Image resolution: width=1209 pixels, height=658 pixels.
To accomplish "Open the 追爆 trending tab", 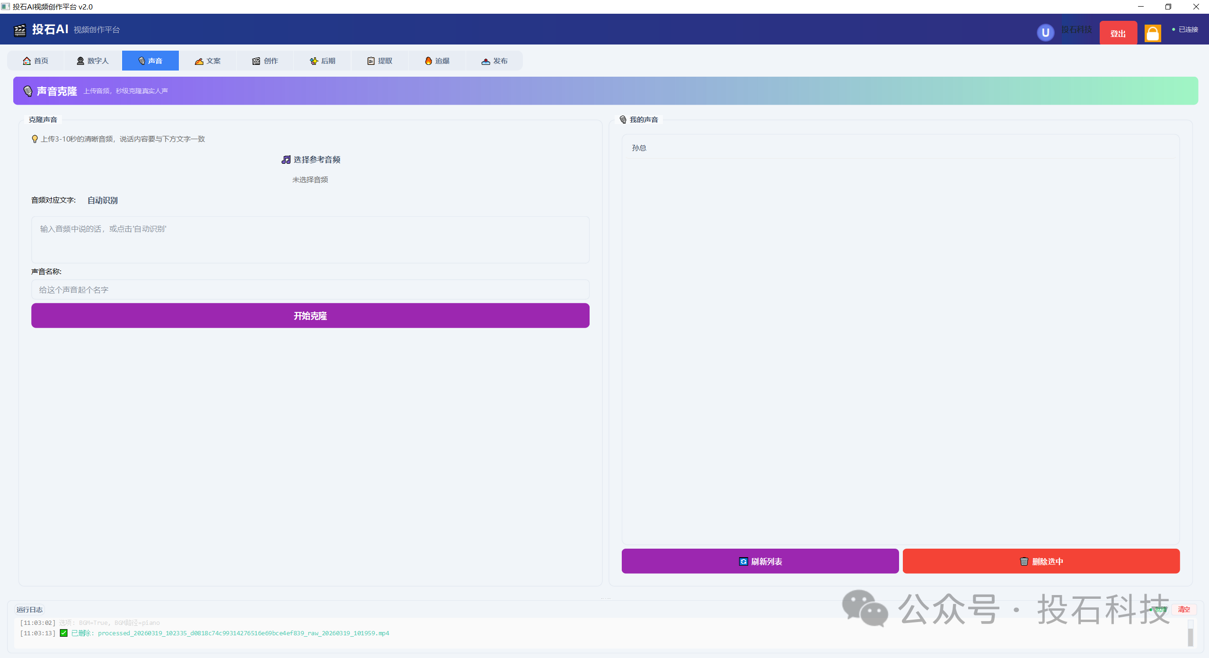I will click(x=437, y=61).
